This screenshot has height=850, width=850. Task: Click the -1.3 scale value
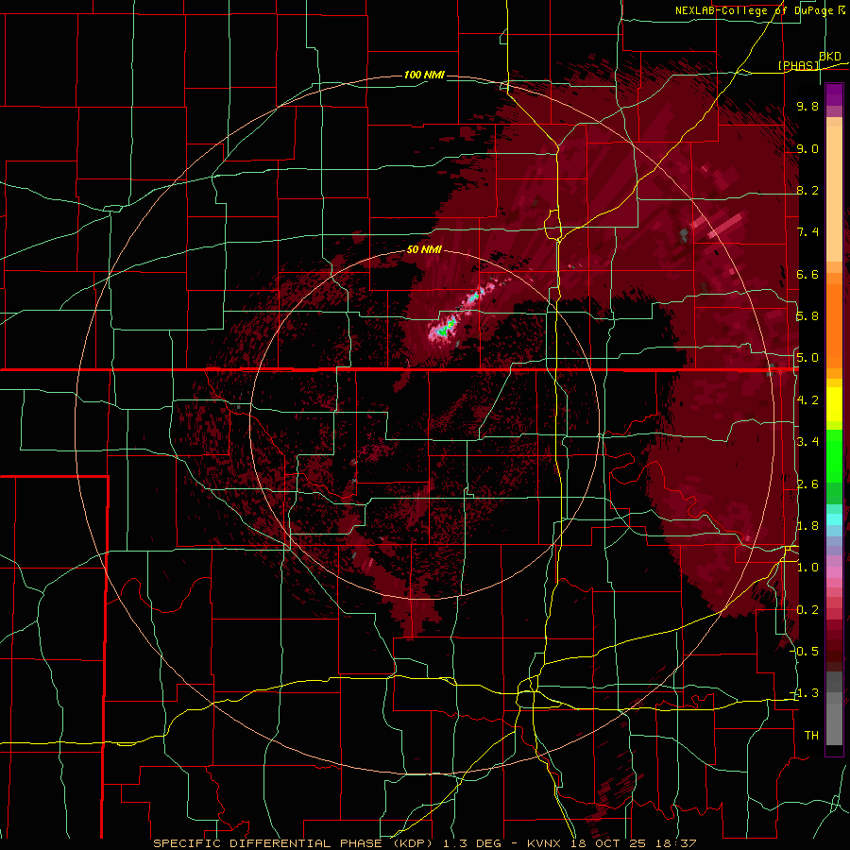tap(806, 694)
